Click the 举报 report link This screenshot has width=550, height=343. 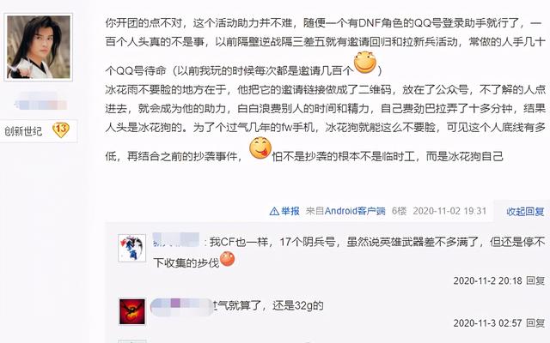tap(290, 211)
